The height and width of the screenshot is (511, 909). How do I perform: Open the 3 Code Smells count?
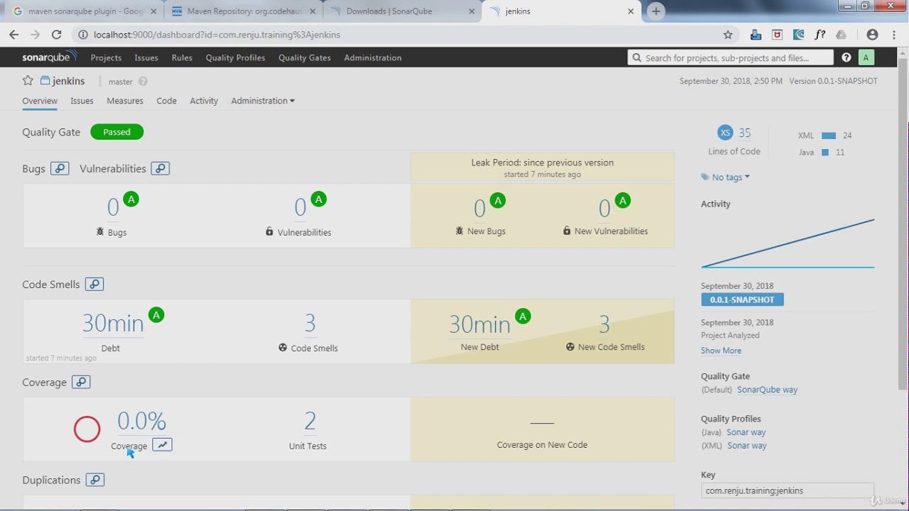point(310,324)
